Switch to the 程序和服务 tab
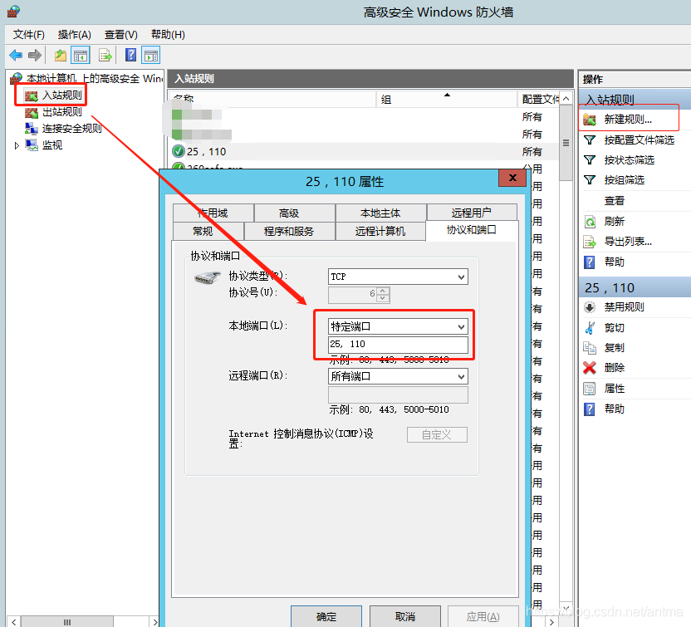Image resolution: width=691 pixels, height=627 pixels. [289, 231]
